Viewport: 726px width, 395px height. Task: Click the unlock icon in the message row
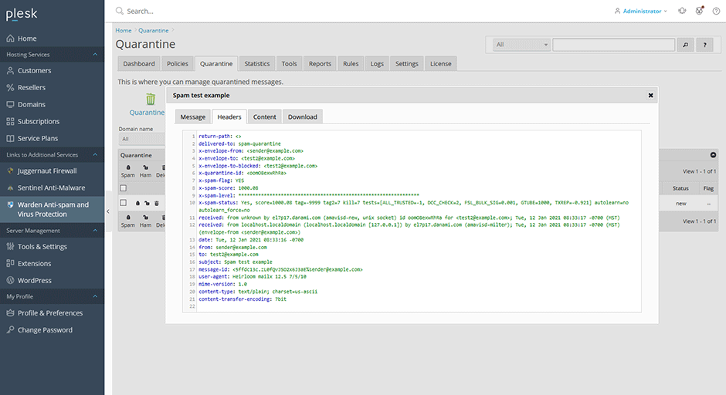pos(147,203)
